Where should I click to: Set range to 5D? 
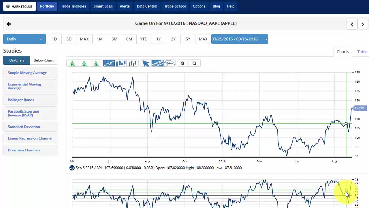[69, 39]
